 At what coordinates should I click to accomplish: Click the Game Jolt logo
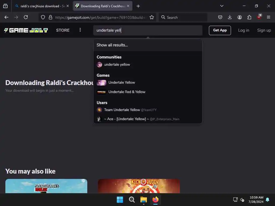[26, 30]
